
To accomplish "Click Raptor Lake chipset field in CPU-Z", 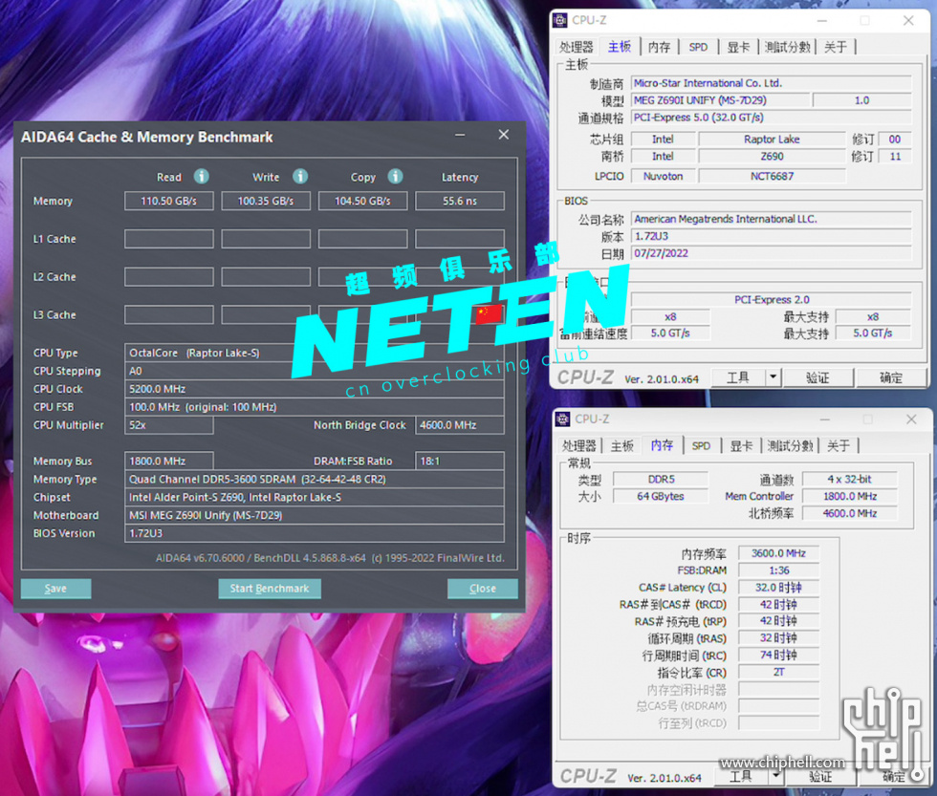I will (x=773, y=140).
